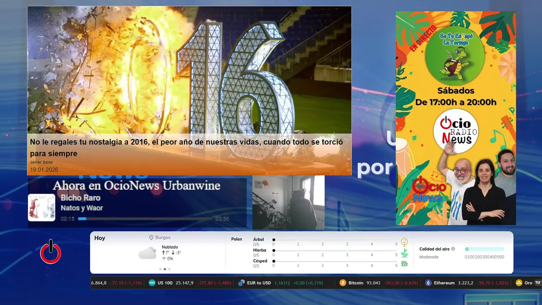Click the turtle program logo
Screen dimensions: 542x305
point(455,55)
